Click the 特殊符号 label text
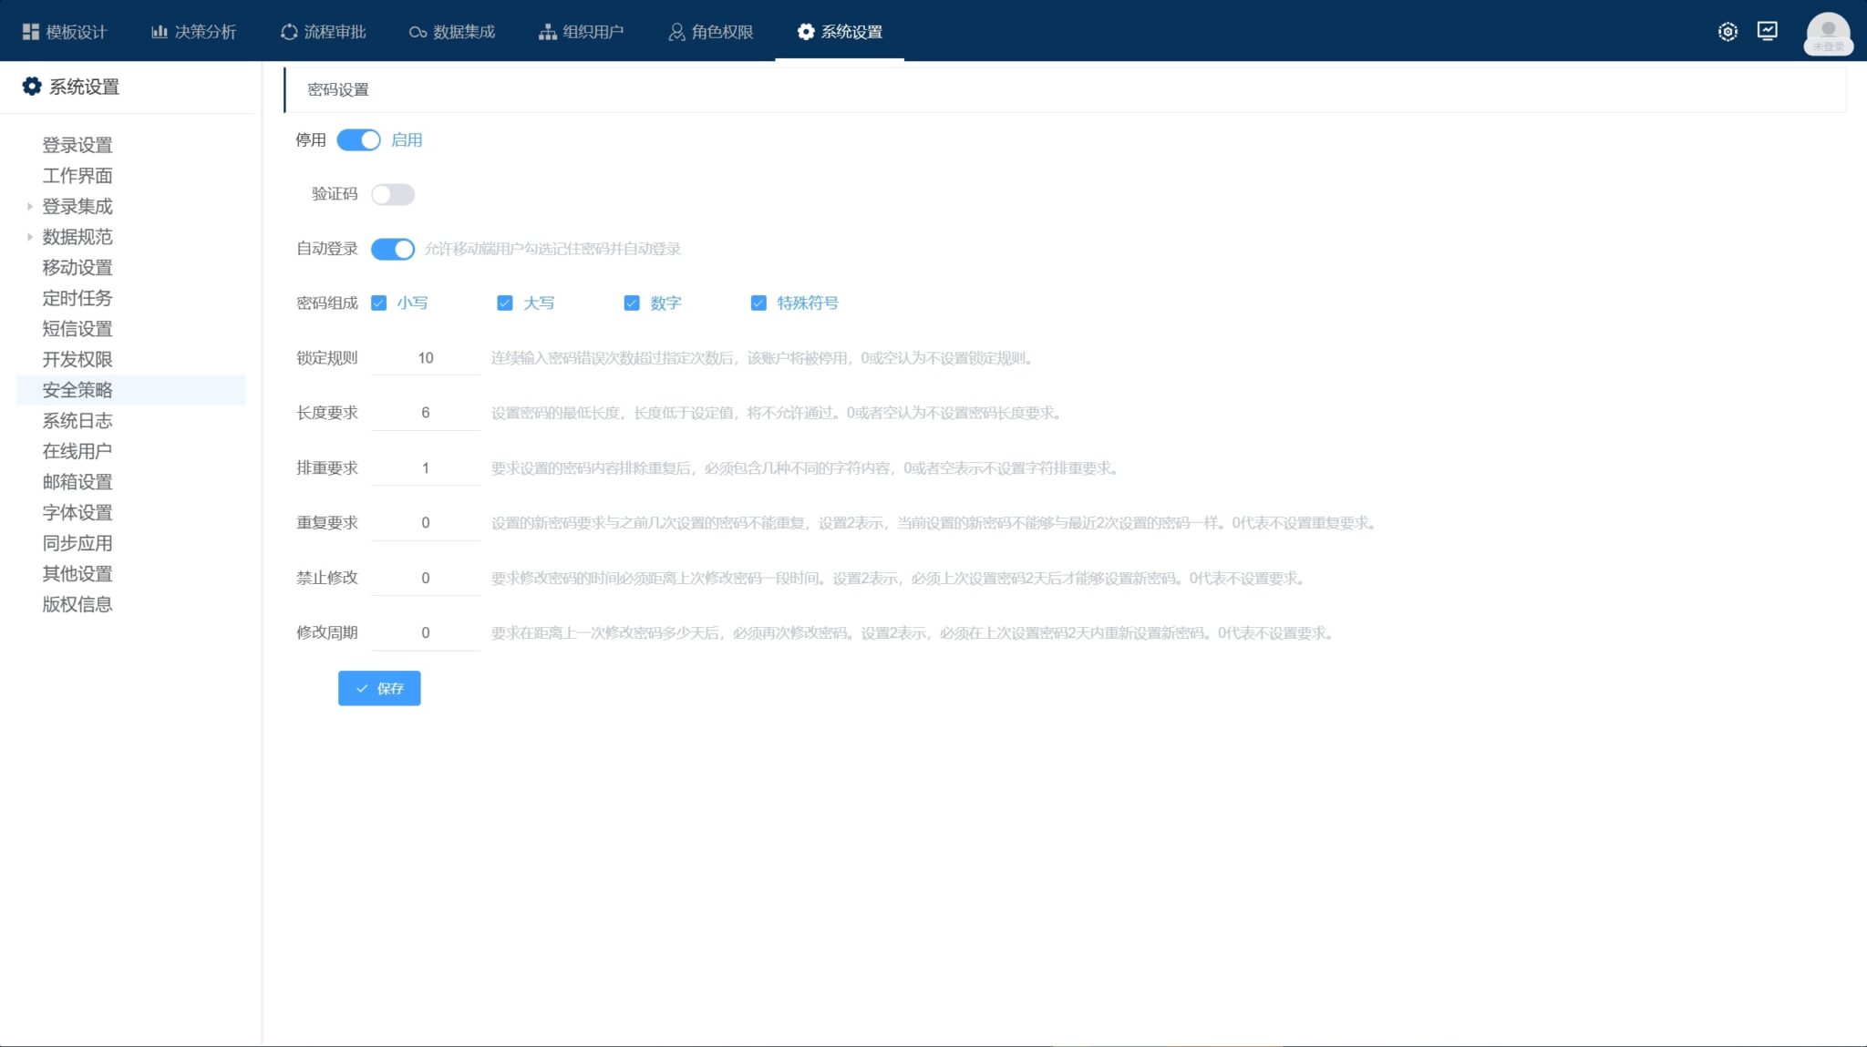The width and height of the screenshot is (1867, 1047). 808,303
